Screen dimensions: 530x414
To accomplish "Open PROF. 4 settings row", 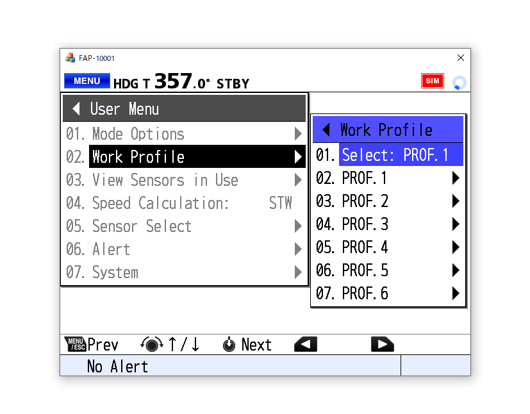I will (x=388, y=247).
